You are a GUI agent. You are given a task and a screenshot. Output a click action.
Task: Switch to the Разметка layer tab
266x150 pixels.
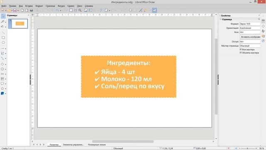(54, 145)
